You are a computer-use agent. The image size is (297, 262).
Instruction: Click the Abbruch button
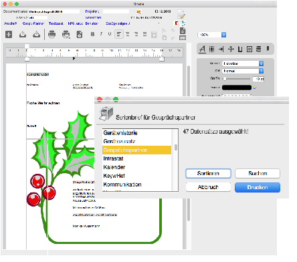coord(208,187)
